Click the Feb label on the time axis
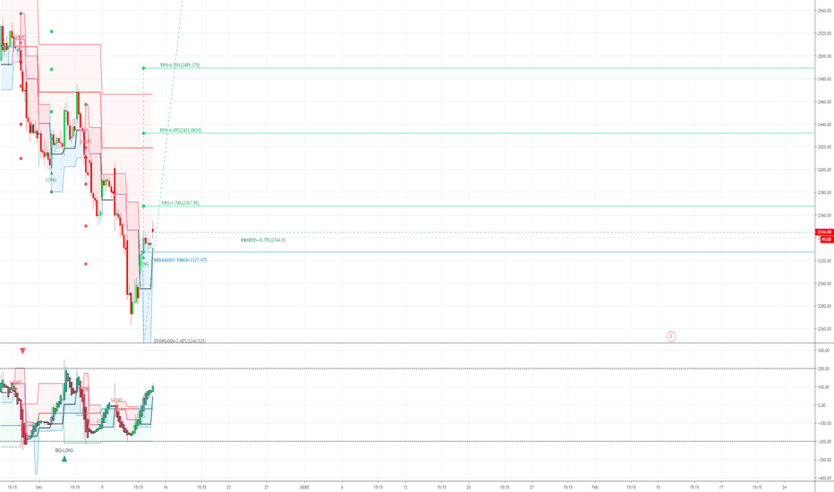 595,487
